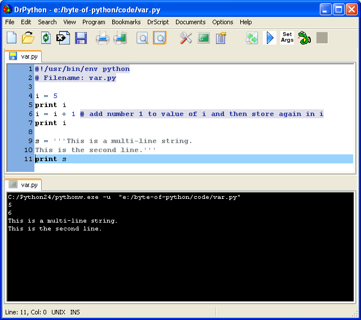Image resolution: width=361 pixels, height=320 pixels.
Task: Click the grey stop-program square
Action: (322, 38)
